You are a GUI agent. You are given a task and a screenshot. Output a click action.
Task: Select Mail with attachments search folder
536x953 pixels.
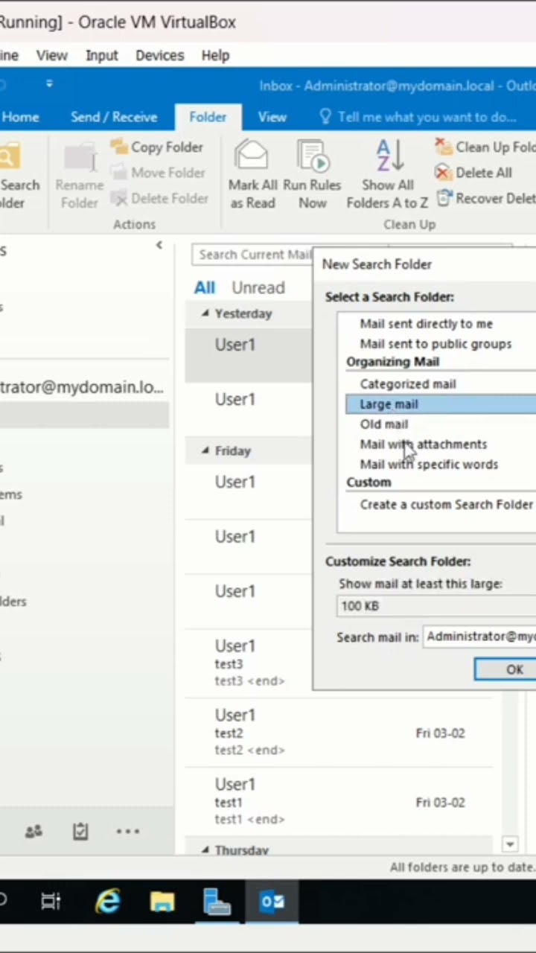423,444
